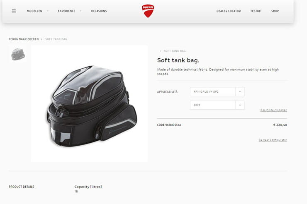307x204 pixels.
Task: Open the hamburger menu icon
Action: [x=14, y=11]
